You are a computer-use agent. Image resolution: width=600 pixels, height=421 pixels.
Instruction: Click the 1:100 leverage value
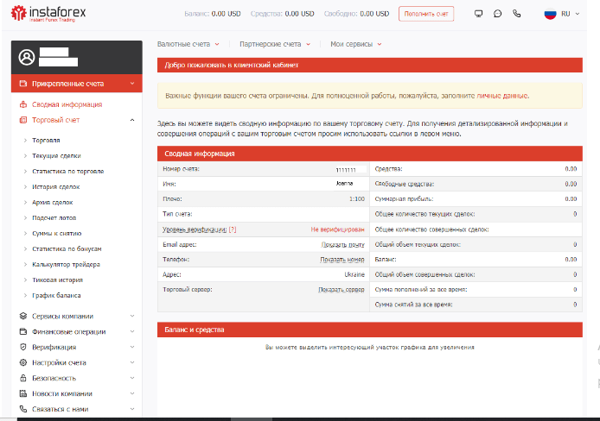click(357, 199)
